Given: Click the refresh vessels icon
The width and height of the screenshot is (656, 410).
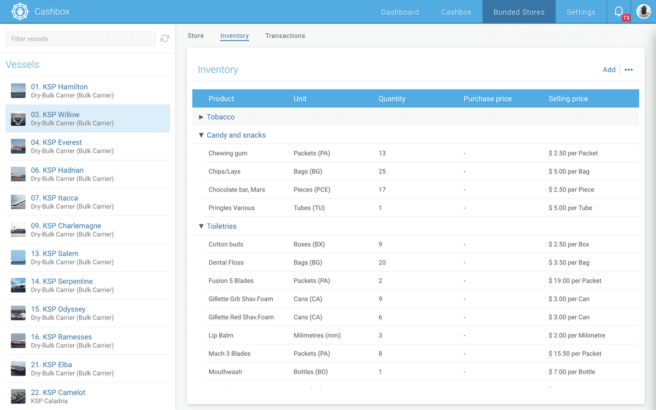Looking at the screenshot, I should click(165, 39).
